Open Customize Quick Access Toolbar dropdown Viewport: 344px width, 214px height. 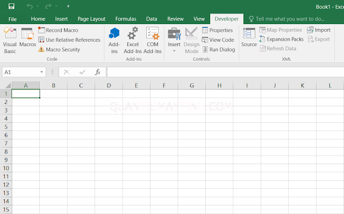pyautogui.click(x=68, y=6)
